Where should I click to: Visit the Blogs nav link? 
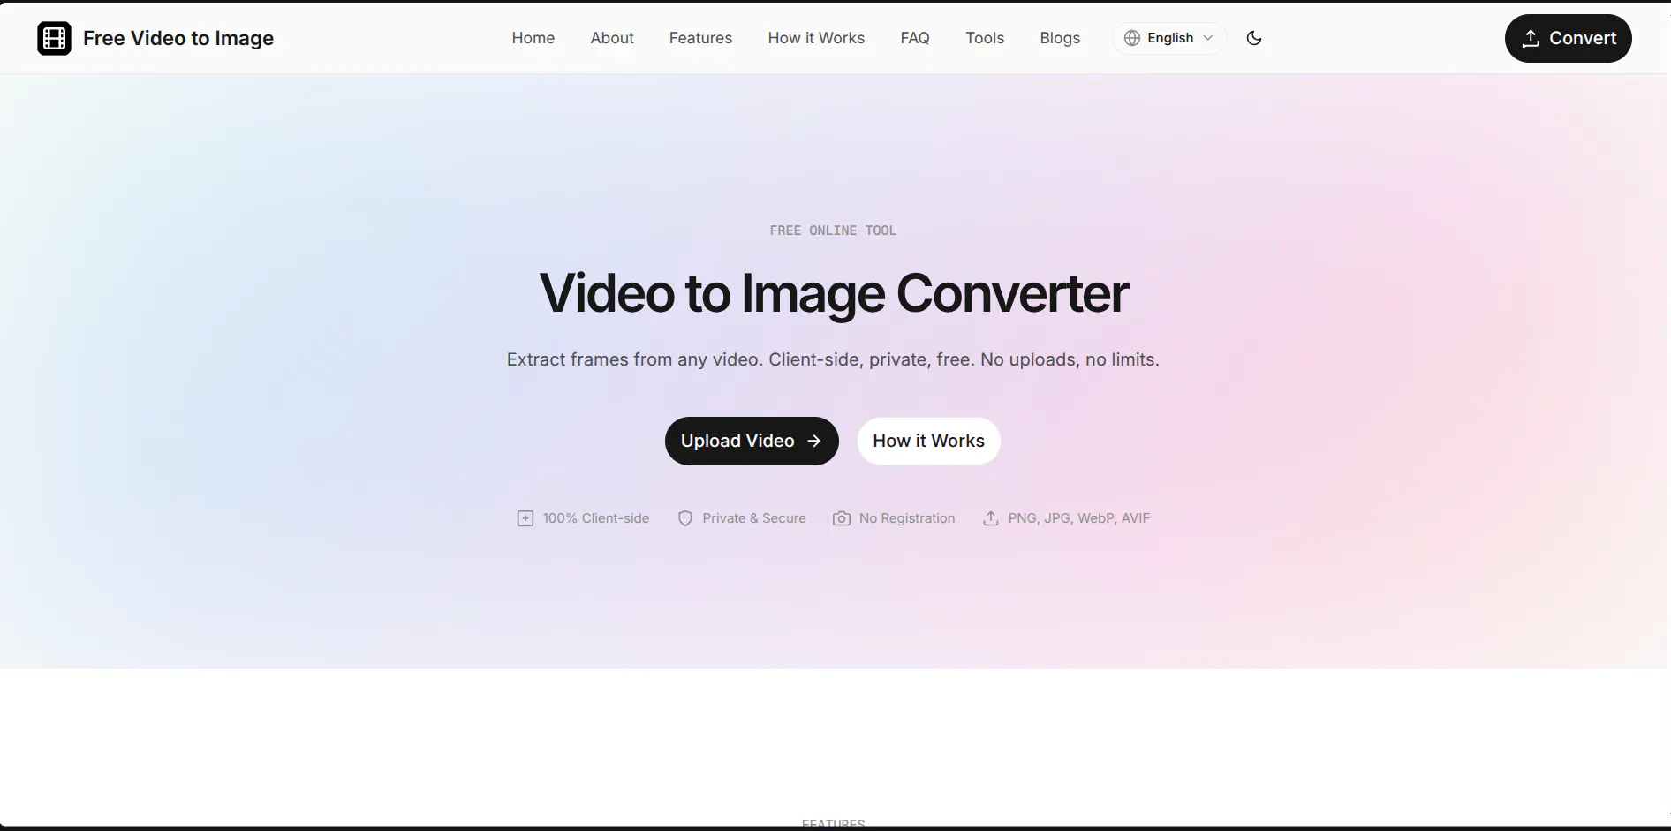tap(1060, 38)
